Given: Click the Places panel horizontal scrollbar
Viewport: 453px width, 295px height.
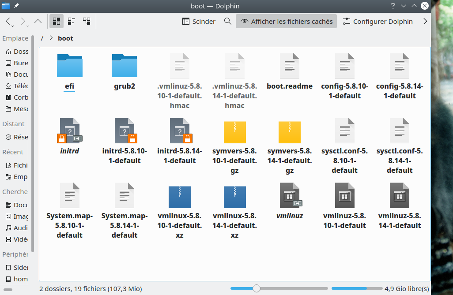Looking at the screenshot, I should [x=8, y=290].
